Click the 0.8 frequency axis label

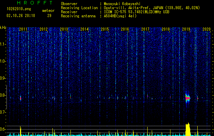2,95
